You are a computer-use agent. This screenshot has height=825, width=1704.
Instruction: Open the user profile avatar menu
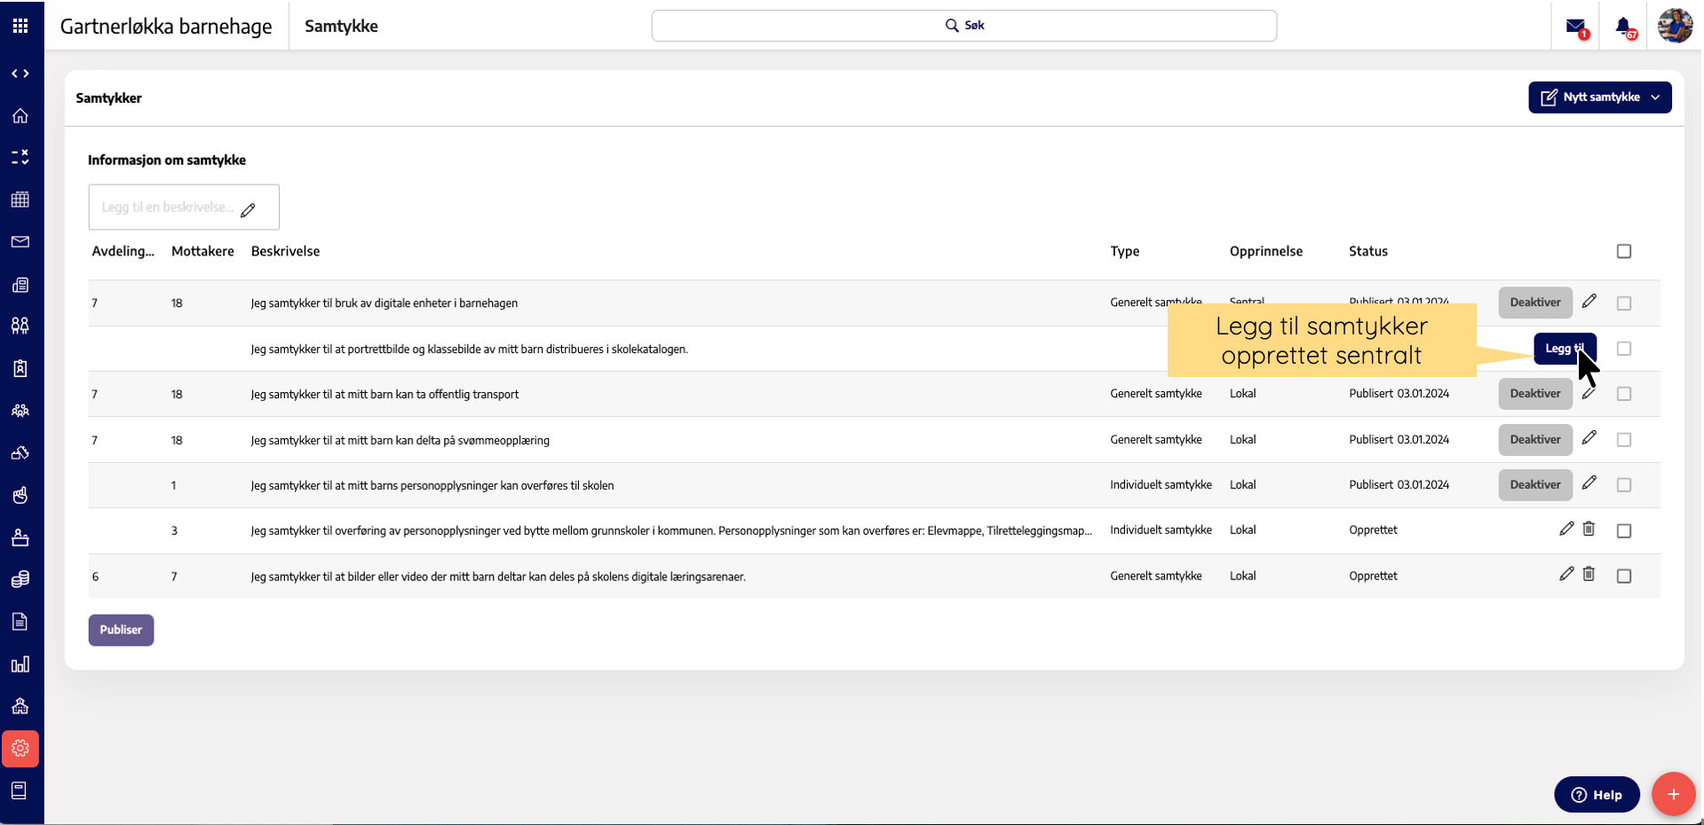click(x=1675, y=26)
